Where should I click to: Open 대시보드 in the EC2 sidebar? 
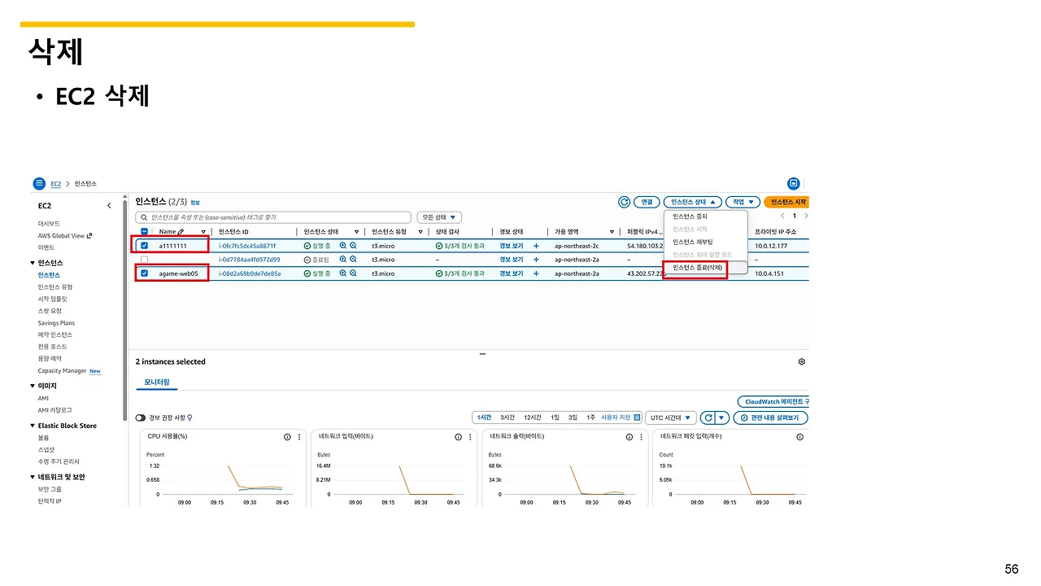click(x=48, y=223)
